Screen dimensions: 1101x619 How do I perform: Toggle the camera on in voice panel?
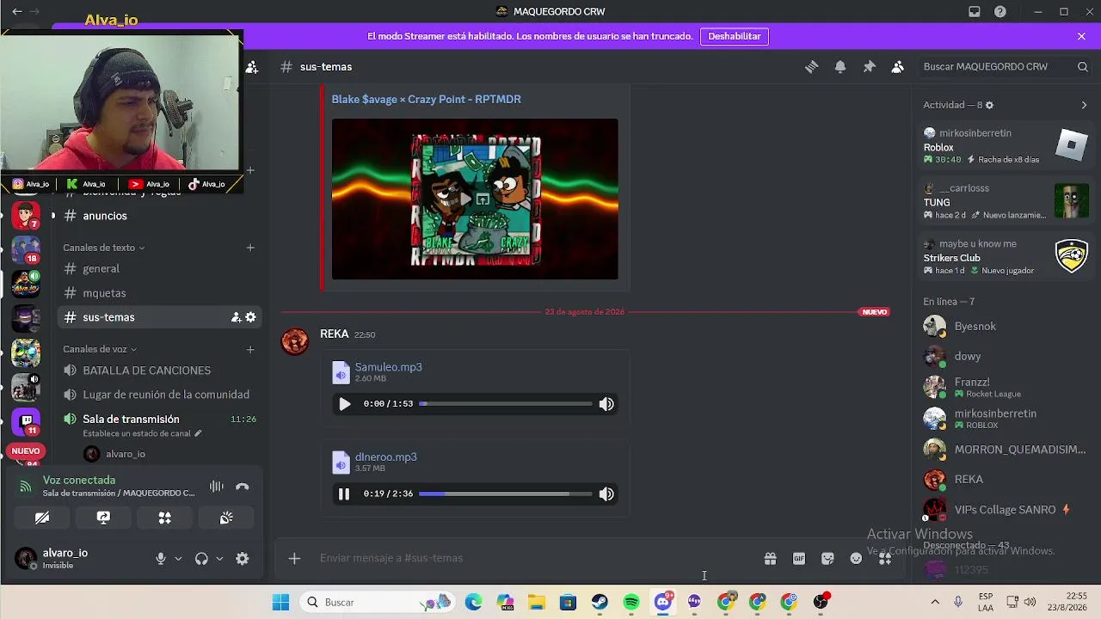(x=42, y=518)
